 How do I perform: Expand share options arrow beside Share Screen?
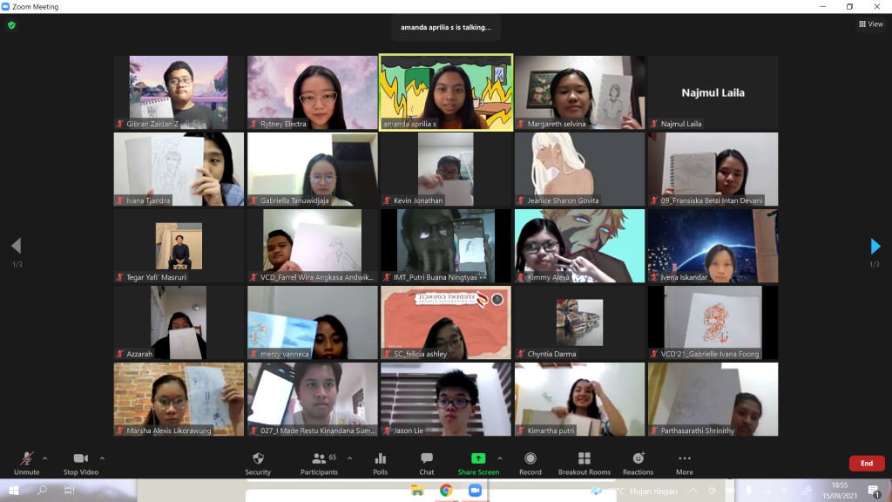(499, 458)
